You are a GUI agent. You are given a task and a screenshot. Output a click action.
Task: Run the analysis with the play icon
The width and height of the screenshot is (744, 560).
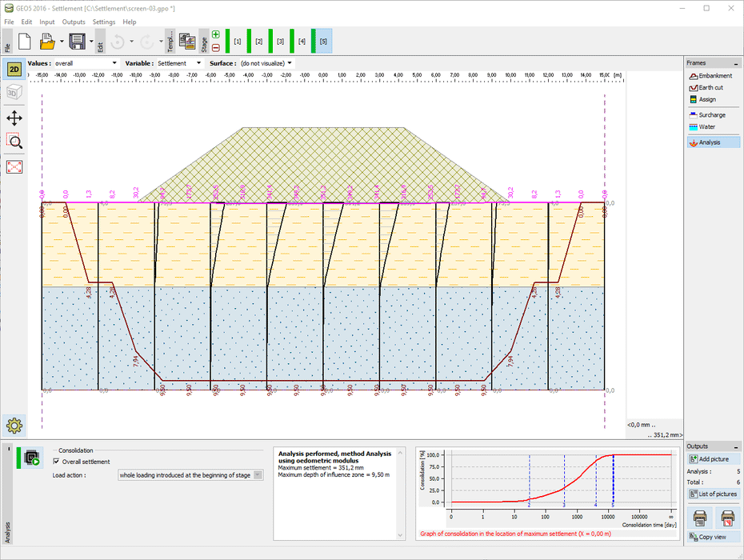33,458
